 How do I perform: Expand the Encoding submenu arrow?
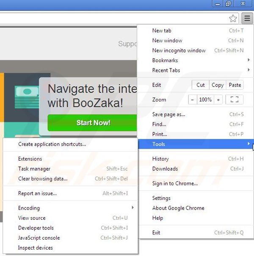pos(133,207)
